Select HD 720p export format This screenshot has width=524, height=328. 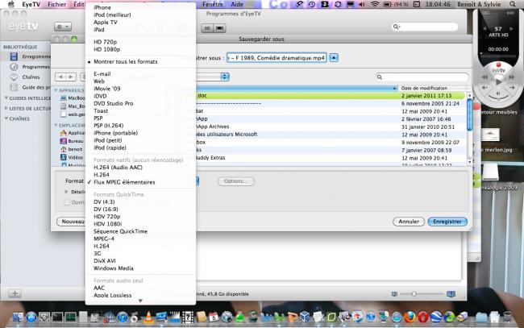pos(106,42)
